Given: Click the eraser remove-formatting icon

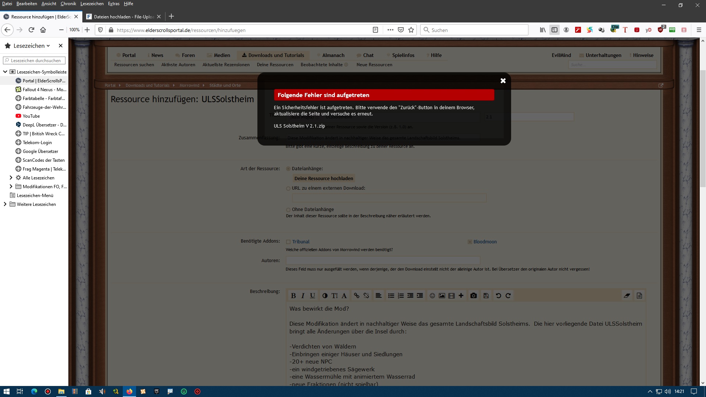Looking at the screenshot, I should 627,296.
